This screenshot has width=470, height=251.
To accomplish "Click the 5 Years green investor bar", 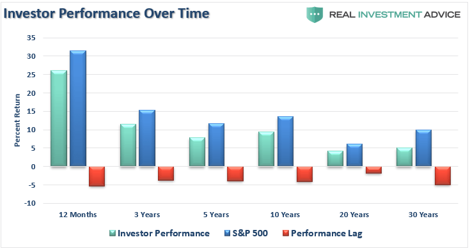I will (197, 152).
